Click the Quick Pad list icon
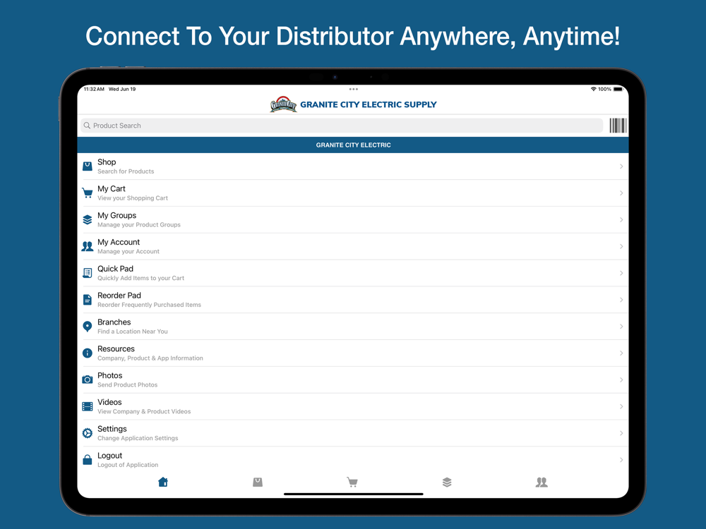The height and width of the screenshot is (529, 706). (88, 273)
